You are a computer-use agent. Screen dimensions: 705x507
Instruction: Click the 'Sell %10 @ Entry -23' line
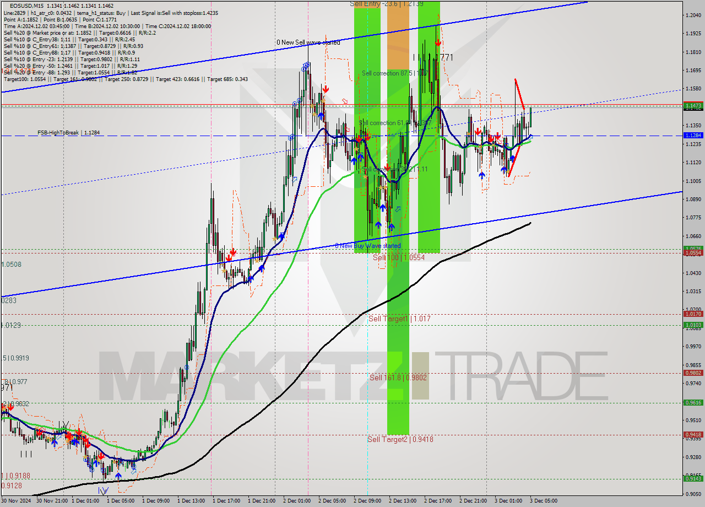click(x=72, y=59)
